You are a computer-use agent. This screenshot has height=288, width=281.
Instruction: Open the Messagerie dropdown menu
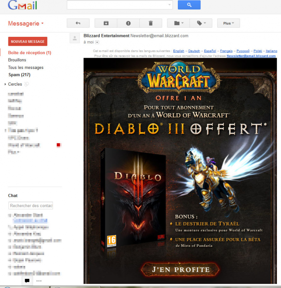coord(26,24)
